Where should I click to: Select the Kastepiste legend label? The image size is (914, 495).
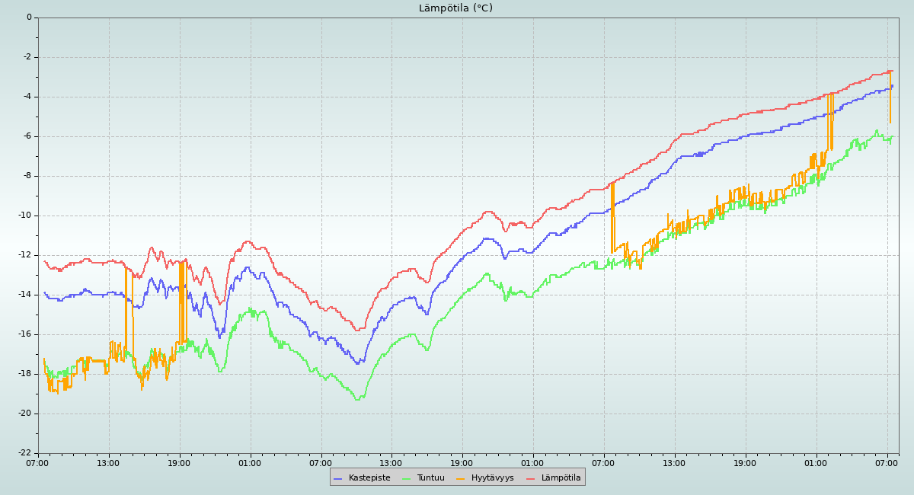pos(369,478)
